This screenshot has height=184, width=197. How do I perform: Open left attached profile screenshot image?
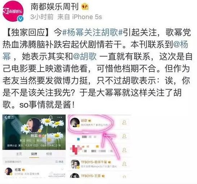(34, 146)
